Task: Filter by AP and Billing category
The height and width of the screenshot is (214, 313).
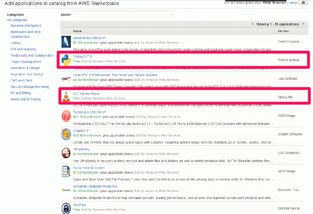Action: 21,93
